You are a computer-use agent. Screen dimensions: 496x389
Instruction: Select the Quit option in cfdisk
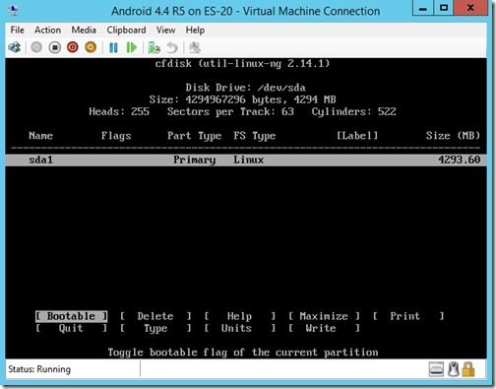click(x=71, y=328)
